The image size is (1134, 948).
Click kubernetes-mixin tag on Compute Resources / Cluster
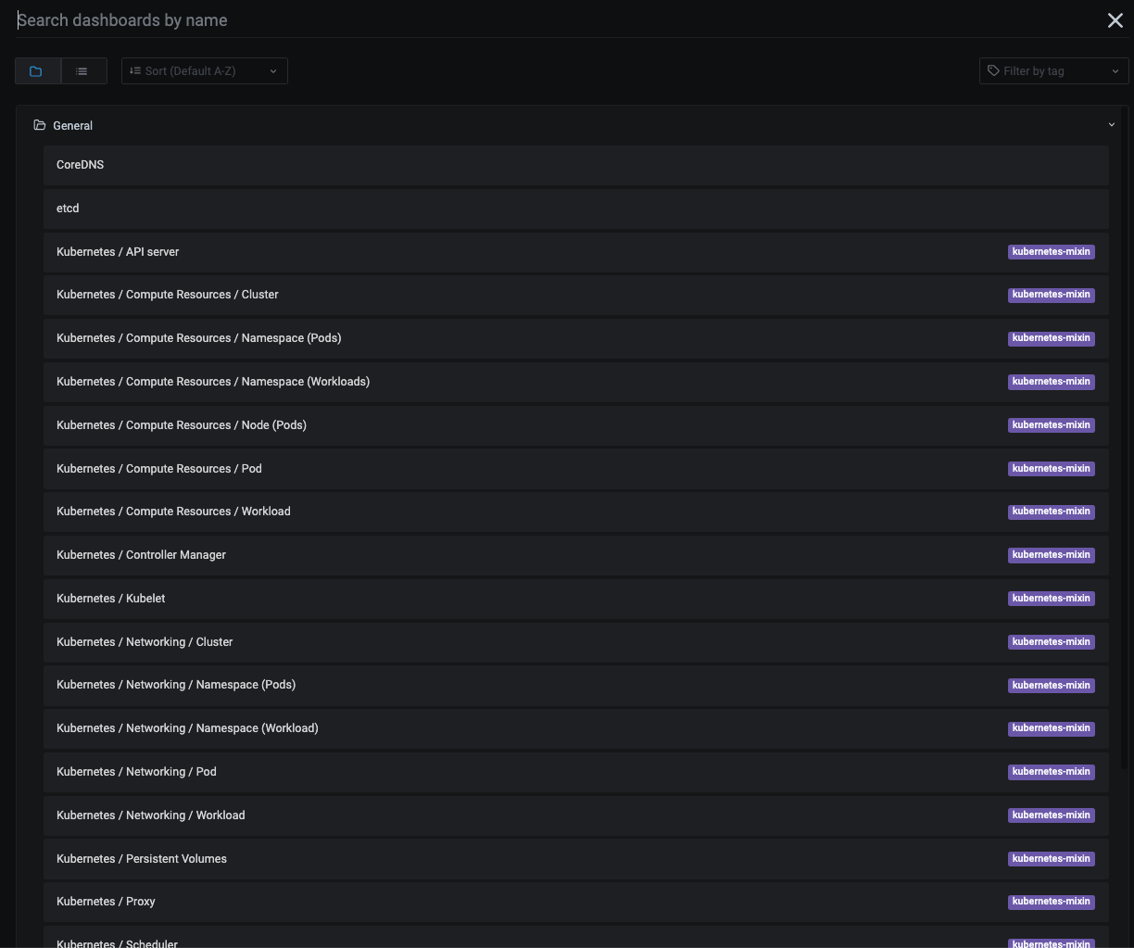pyautogui.click(x=1051, y=295)
